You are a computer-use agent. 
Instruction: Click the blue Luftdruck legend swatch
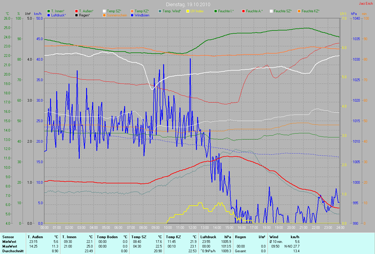coord(49,15)
